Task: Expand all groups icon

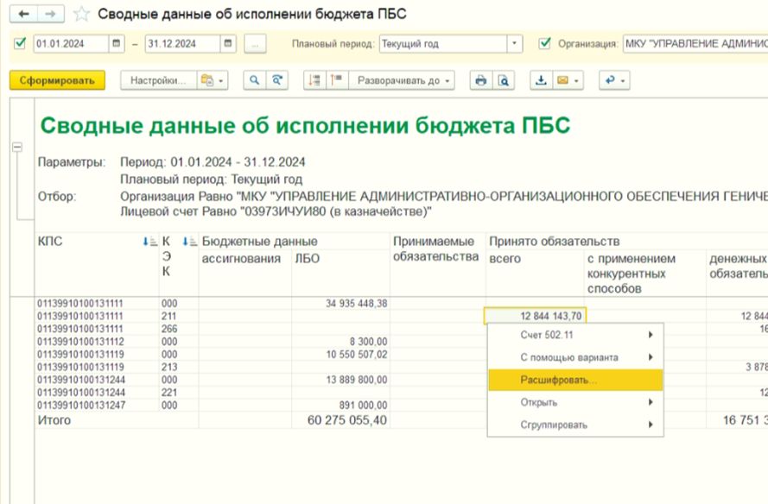Action: [x=337, y=80]
